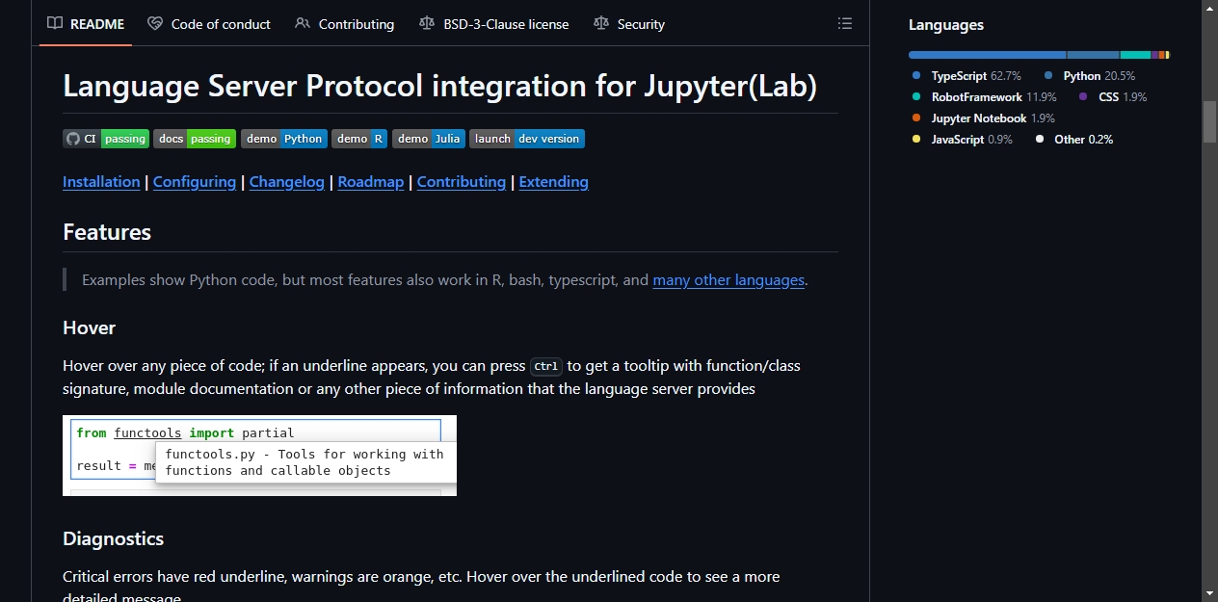Click the Other 0.2% language entry
1218x602 pixels.
(x=1073, y=140)
